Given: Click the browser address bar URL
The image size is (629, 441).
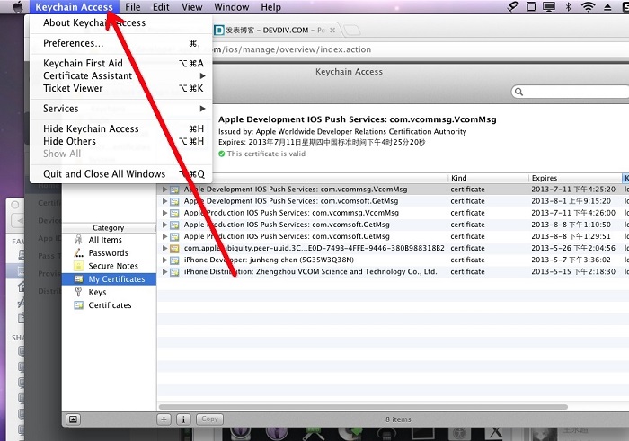Looking at the screenshot, I should tap(293, 49).
